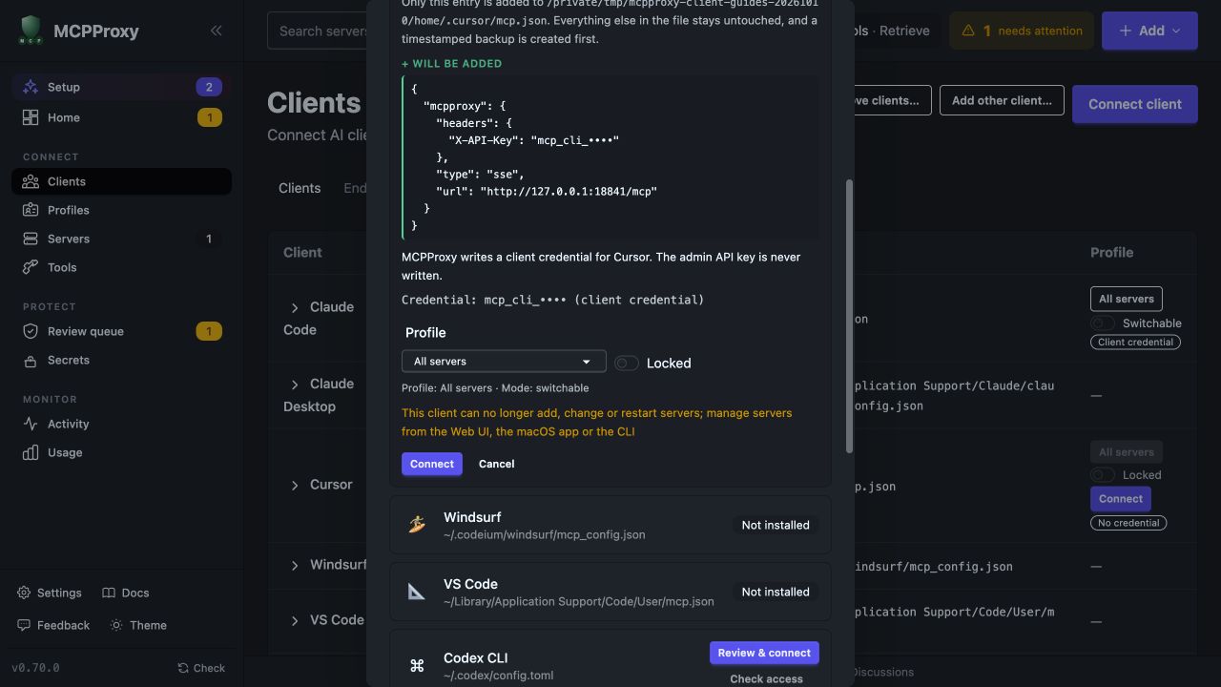Toggle the Locked switch in Cursor row
The height and width of the screenshot is (687, 1221).
1103,474
